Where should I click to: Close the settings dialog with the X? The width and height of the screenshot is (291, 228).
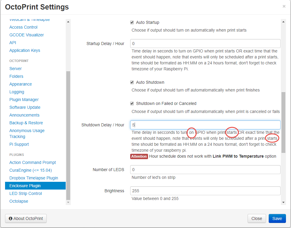click(284, 6)
